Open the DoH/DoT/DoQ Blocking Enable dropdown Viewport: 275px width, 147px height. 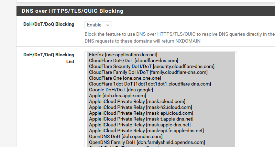(x=98, y=25)
